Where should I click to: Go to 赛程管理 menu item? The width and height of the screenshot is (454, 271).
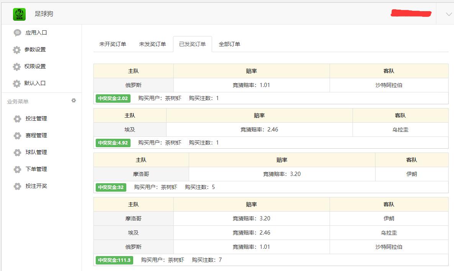[x=36, y=135]
